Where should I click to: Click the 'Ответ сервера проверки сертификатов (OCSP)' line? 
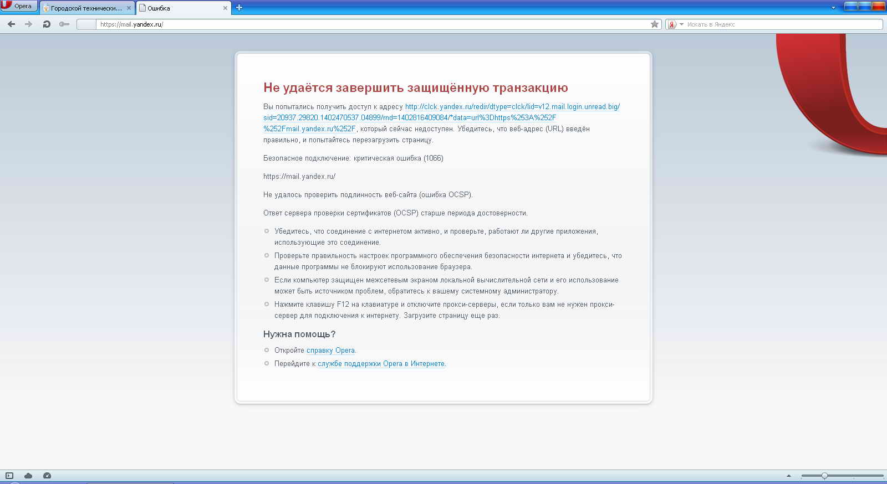click(395, 213)
